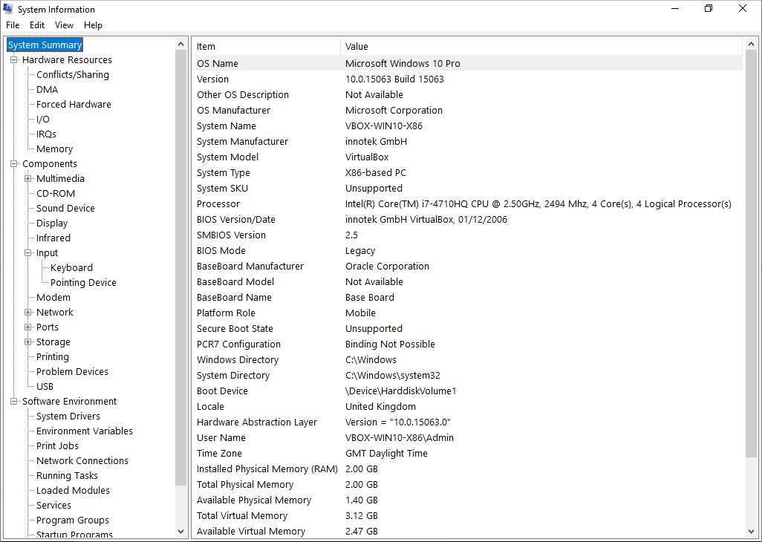Click the C:\Windows\system32 value
This screenshot has height=542, width=762.
coord(393,376)
